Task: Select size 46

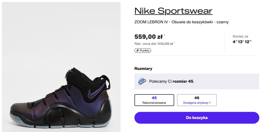Action: pos(197,100)
